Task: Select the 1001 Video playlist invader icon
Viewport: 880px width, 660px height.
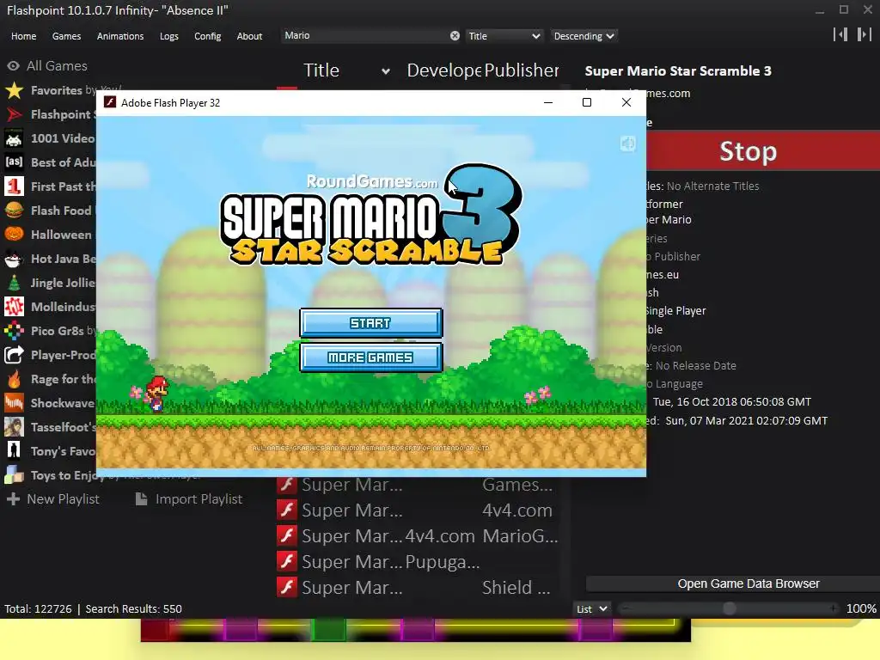Action: (14, 138)
